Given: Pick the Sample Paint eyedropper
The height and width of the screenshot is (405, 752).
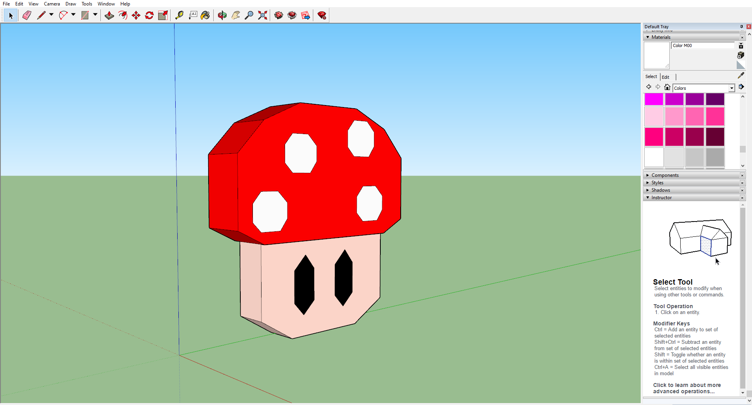Looking at the screenshot, I should (x=741, y=75).
